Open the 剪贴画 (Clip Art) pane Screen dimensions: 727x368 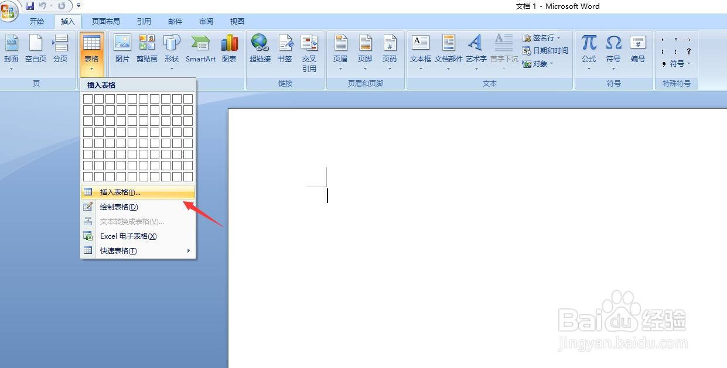146,50
